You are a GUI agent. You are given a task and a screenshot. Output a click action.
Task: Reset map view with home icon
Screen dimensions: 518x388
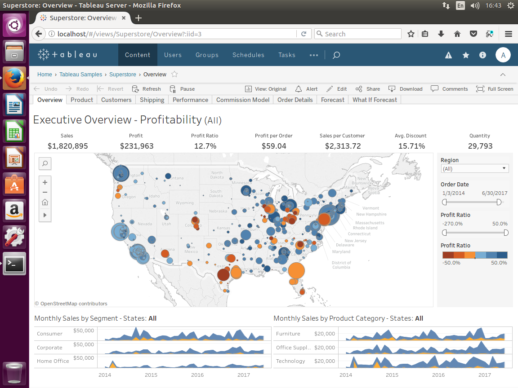click(x=45, y=203)
